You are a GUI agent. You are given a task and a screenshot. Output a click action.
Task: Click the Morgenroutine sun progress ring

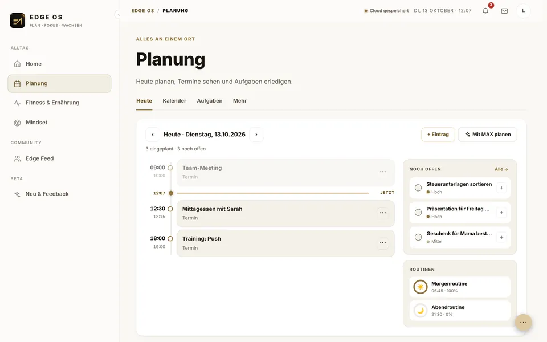(x=421, y=287)
